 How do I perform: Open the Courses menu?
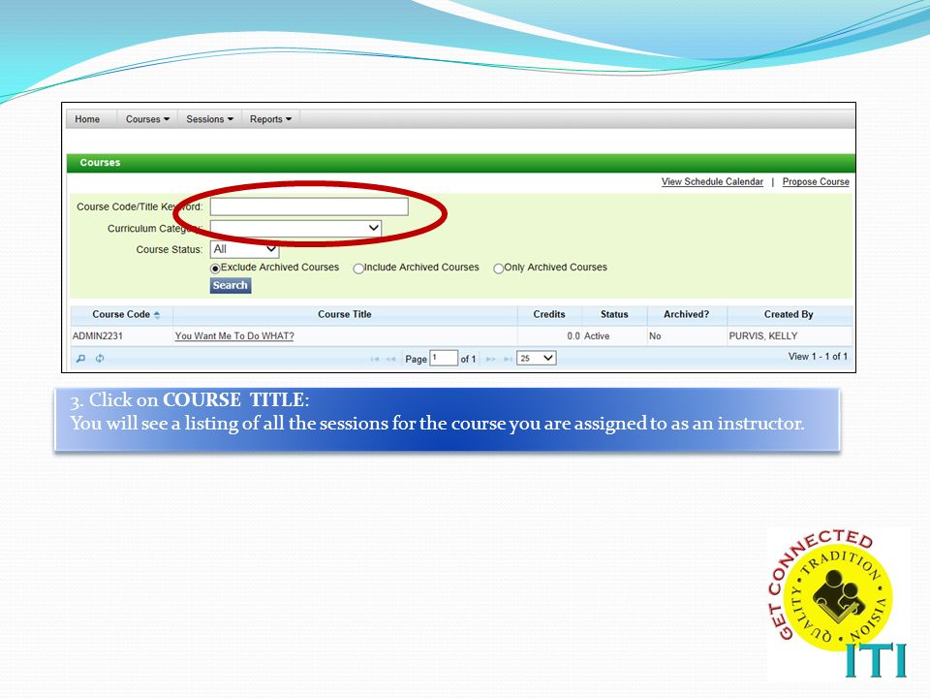tap(147, 118)
